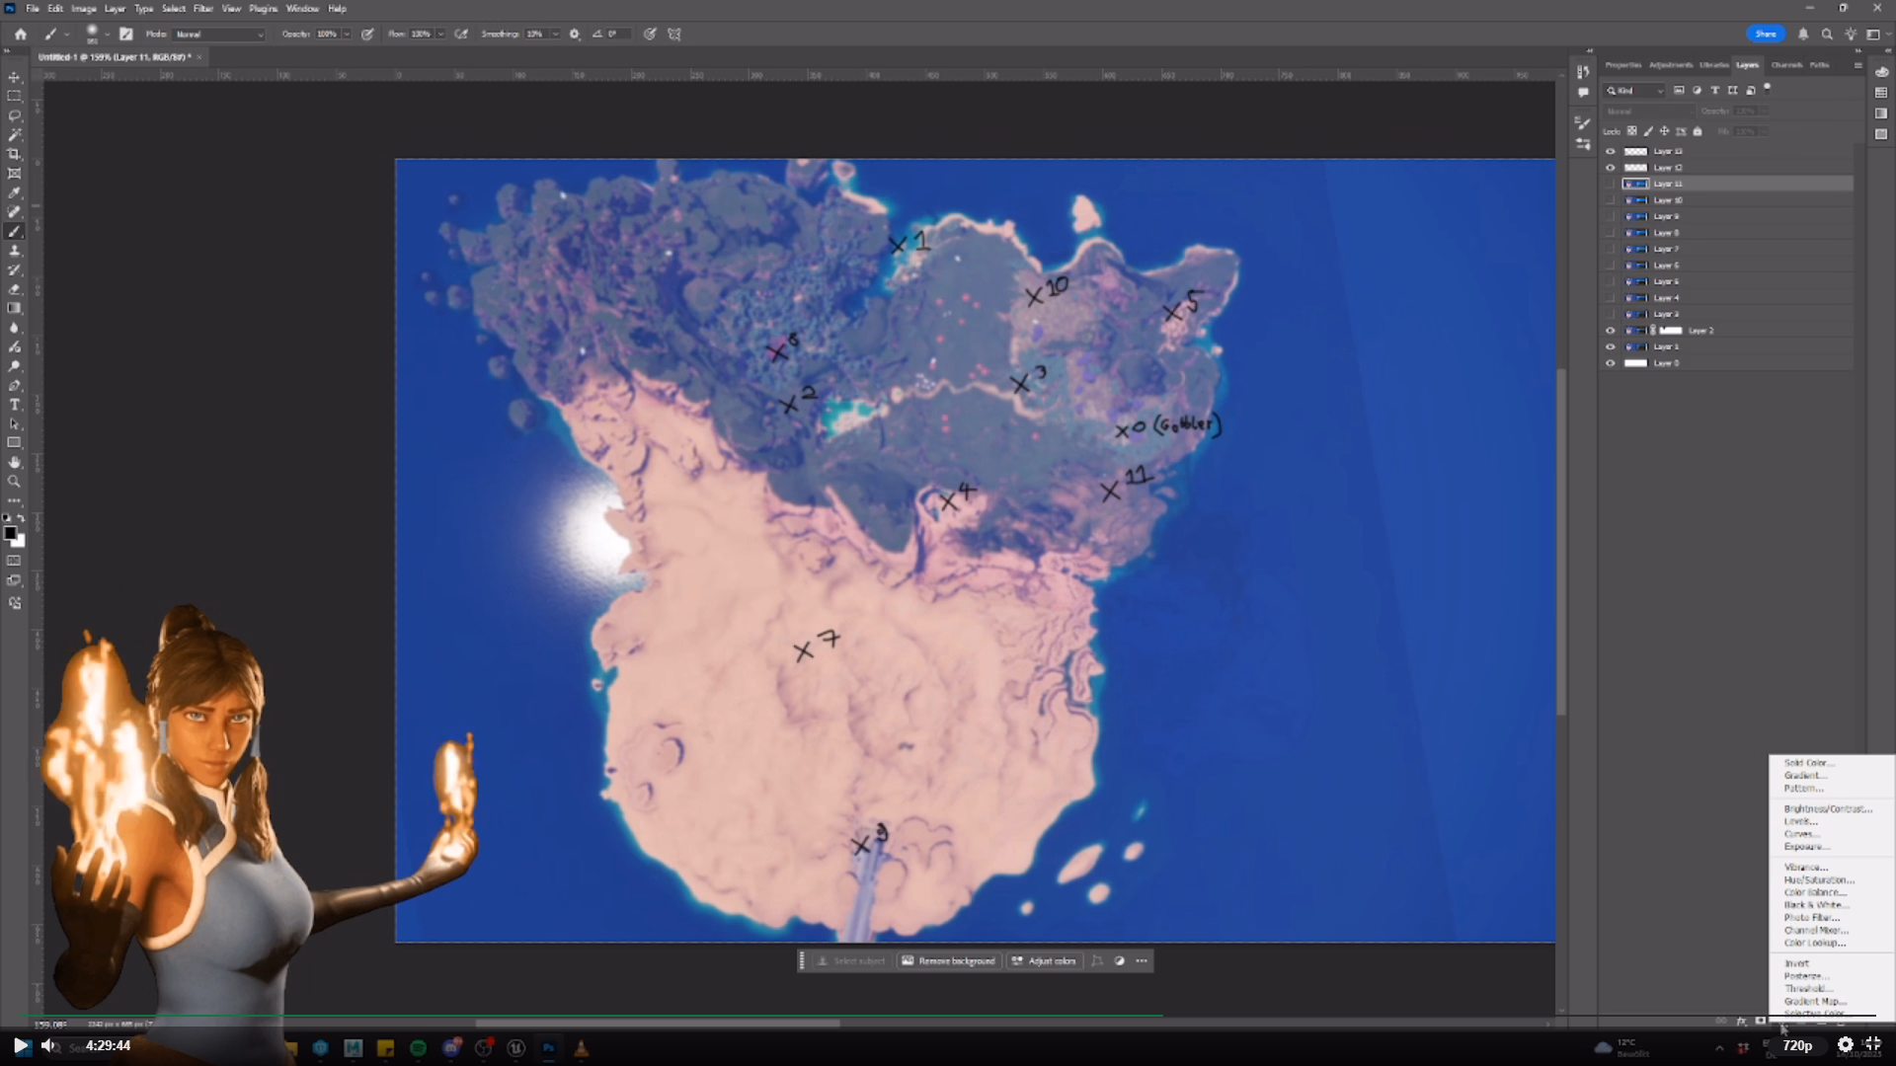Viewport: 1896px width, 1066px height.
Task: Select the Clone Stamp tool
Action: point(14,251)
